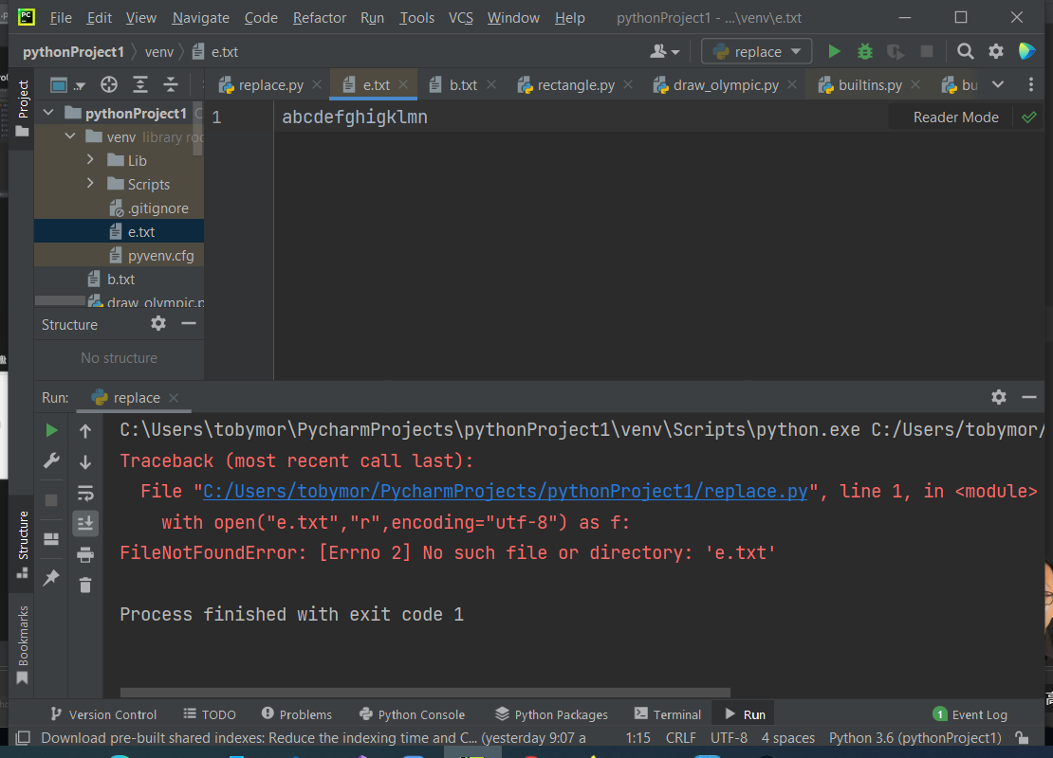Run the replace configuration from the top toolbar

click(x=834, y=52)
